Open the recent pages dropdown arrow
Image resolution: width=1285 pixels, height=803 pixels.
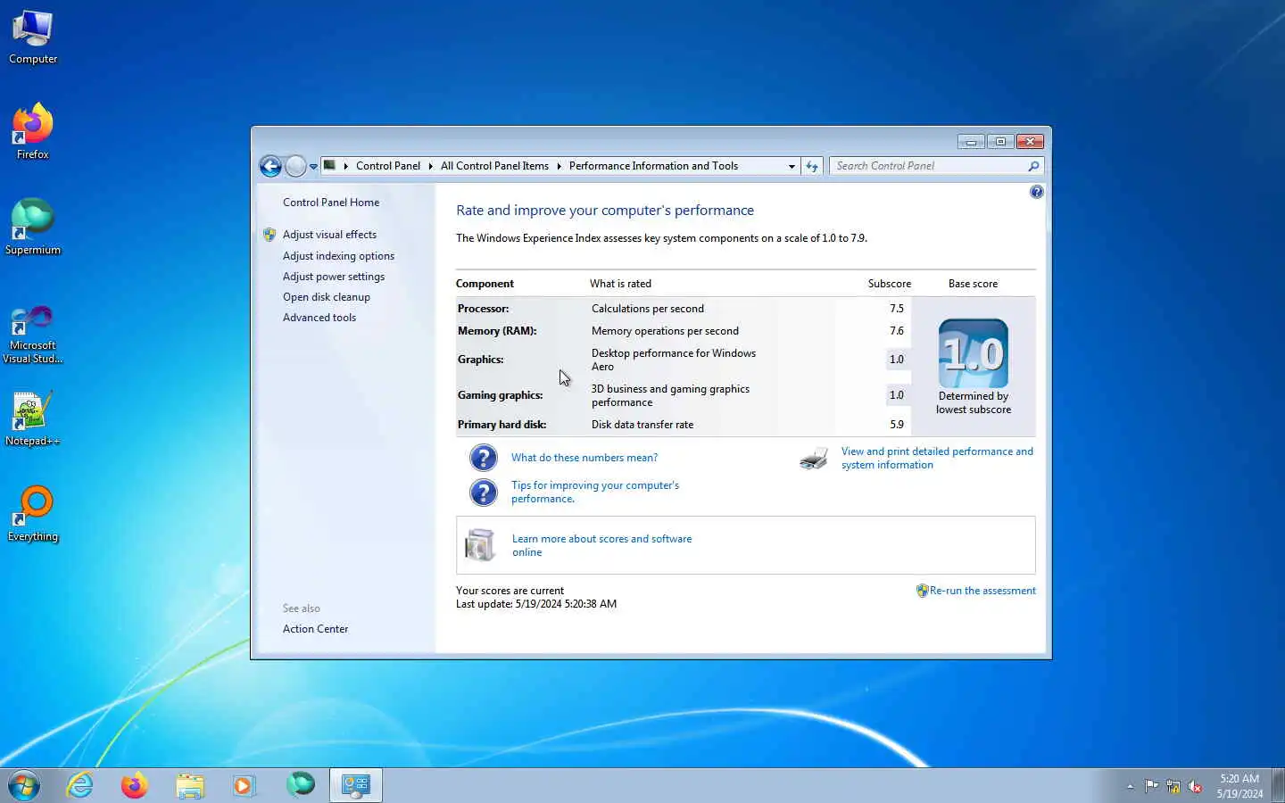tap(313, 167)
